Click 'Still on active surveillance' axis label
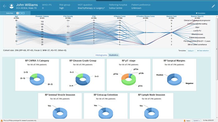Image resolution: width=218 pixels, height=122 pixels. 197,45
